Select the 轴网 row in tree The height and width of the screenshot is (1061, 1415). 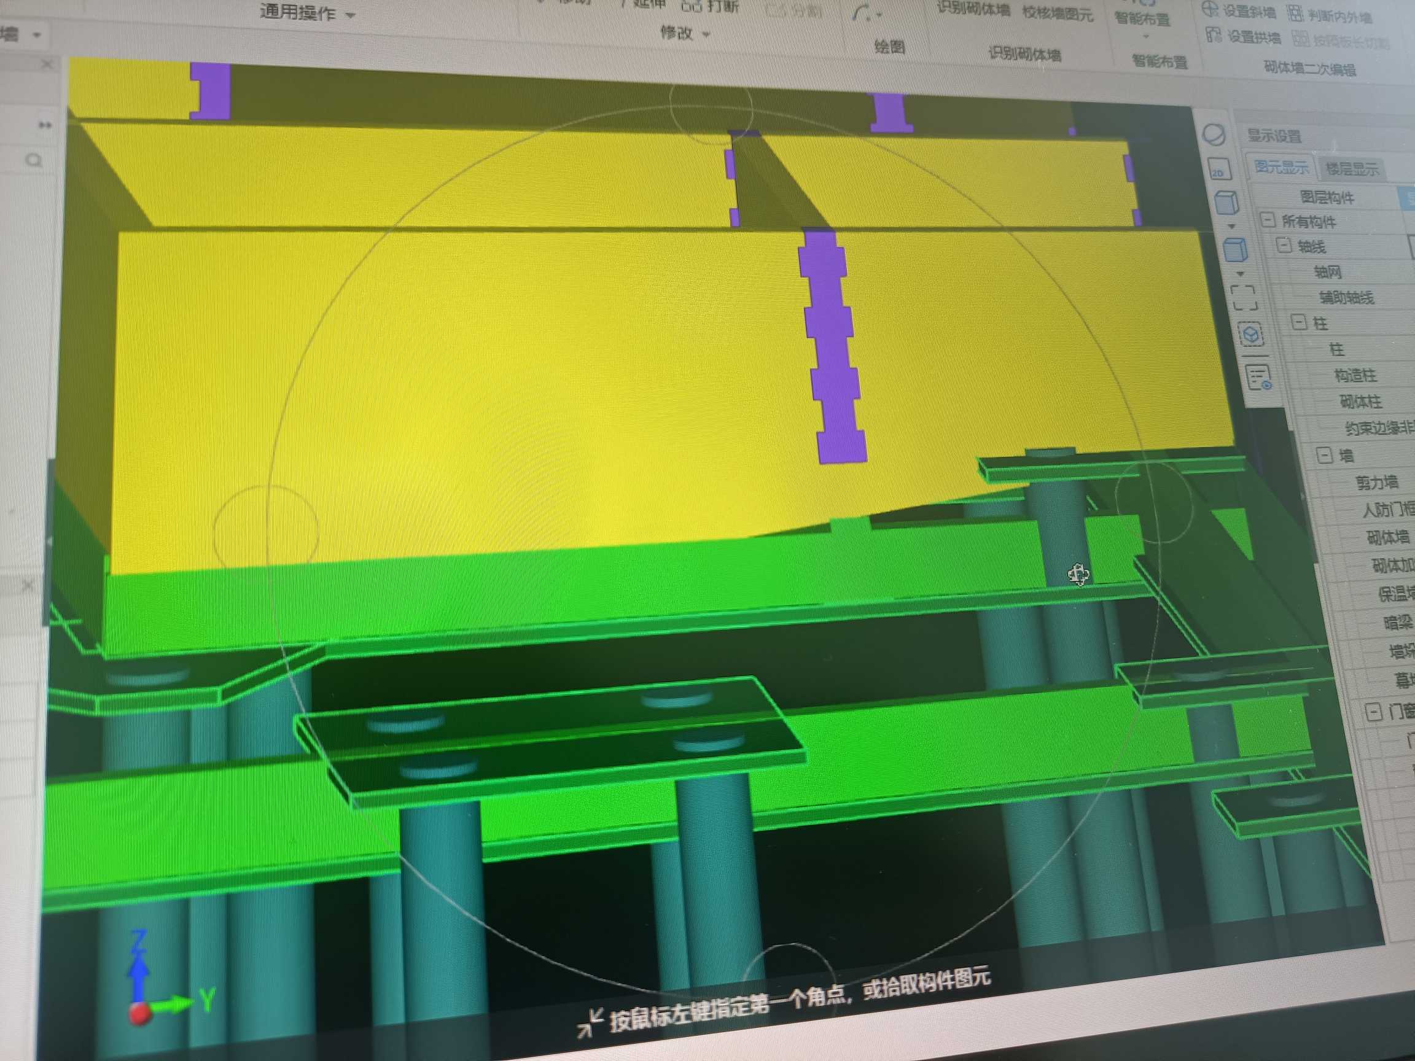[x=1327, y=273]
